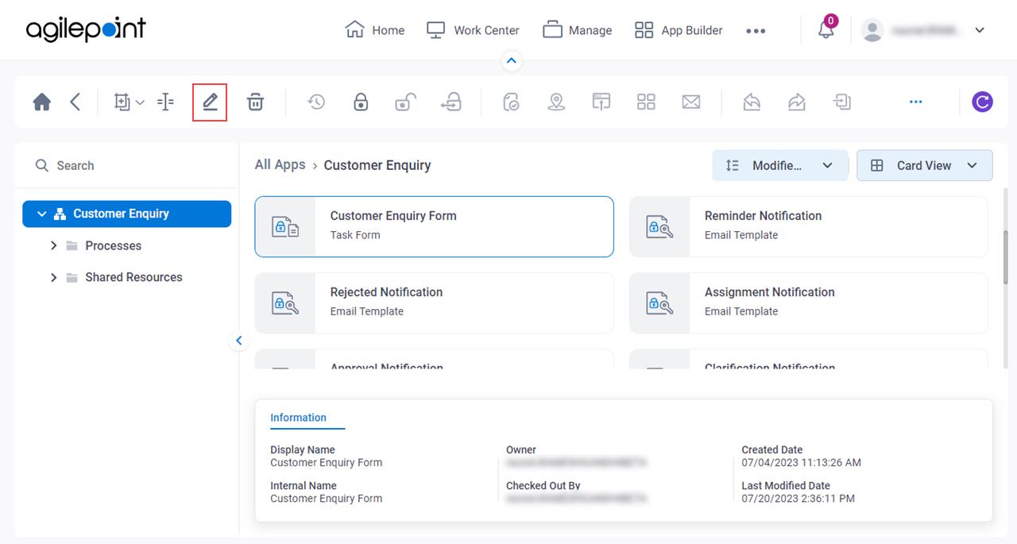Open App Builder
The height and width of the screenshot is (544, 1017).
point(679,30)
